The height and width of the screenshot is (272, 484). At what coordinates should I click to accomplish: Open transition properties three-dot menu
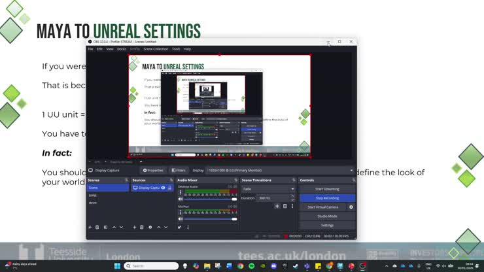tap(292, 206)
